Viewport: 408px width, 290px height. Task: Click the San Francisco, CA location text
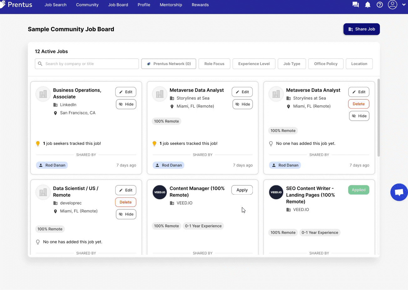coord(78,113)
